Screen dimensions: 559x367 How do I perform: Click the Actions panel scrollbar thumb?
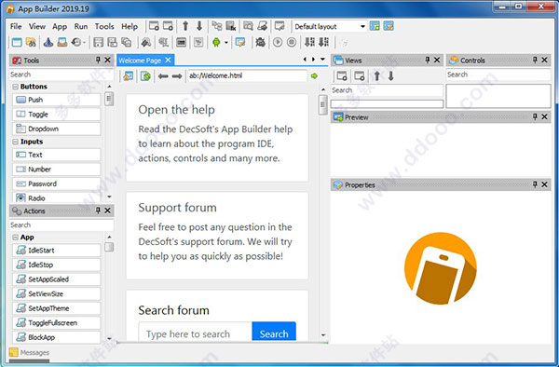click(x=109, y=247)
